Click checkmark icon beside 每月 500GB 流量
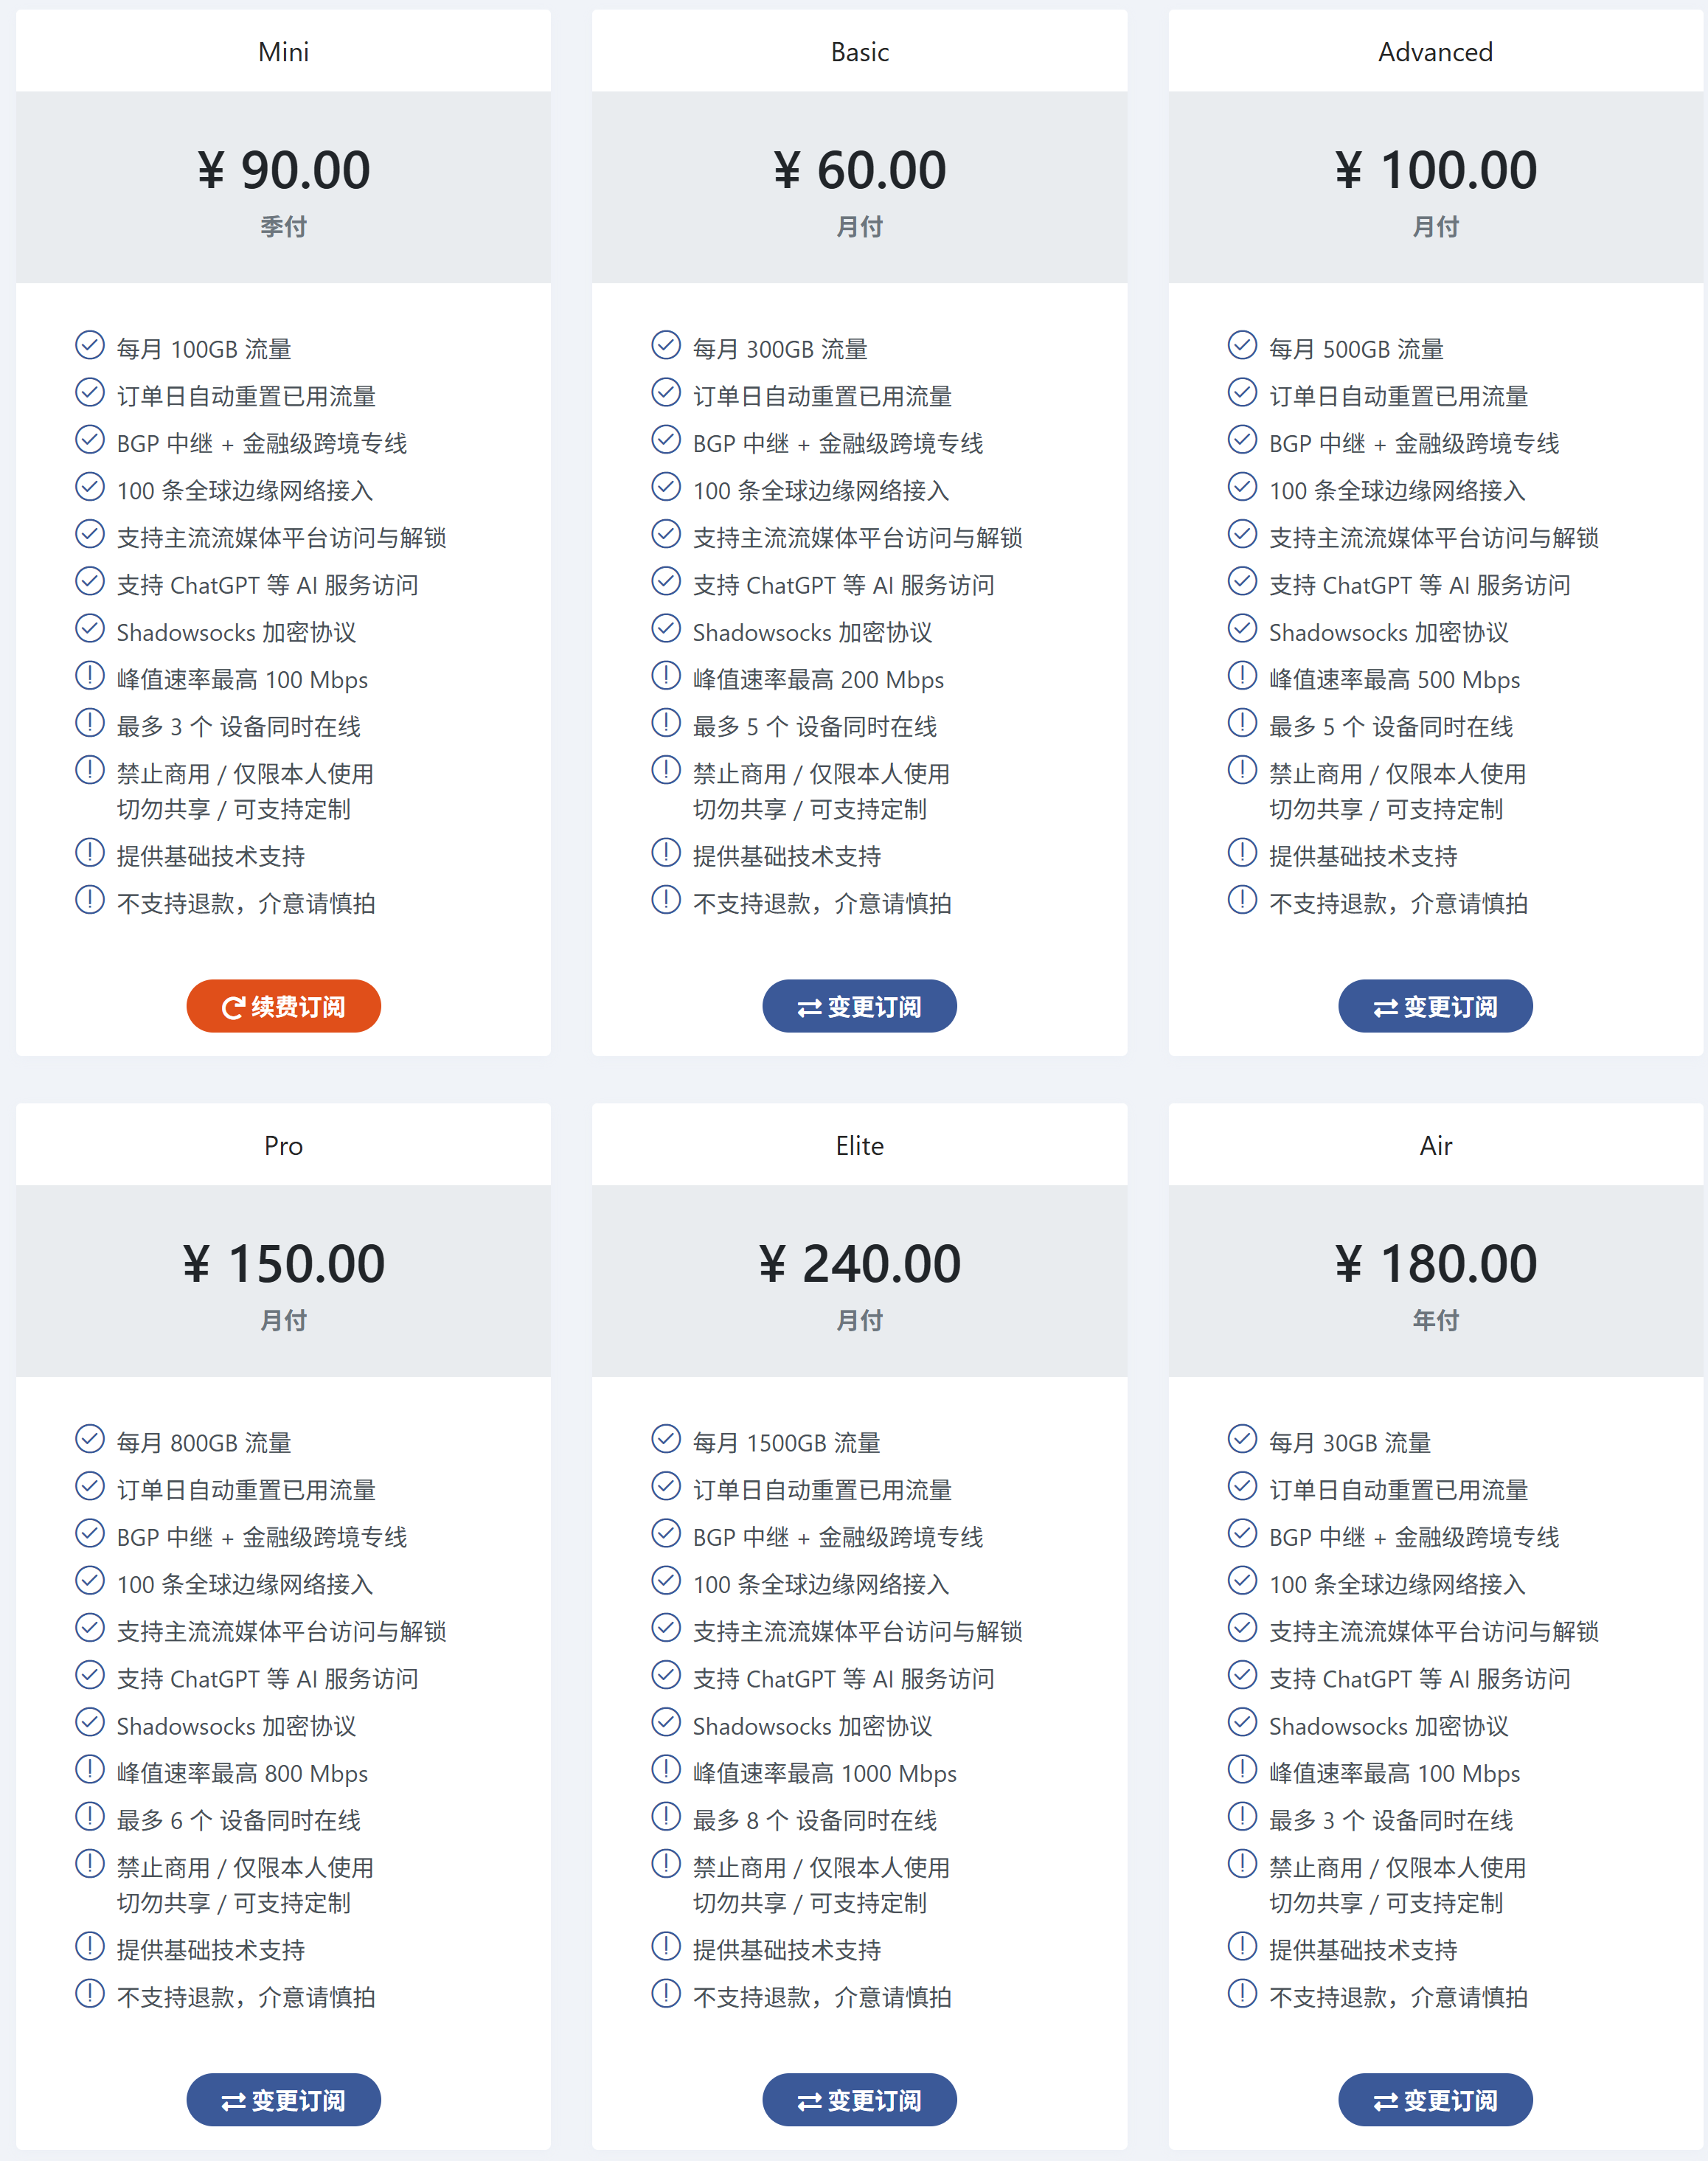Image resolution: width=1708 pixels, height=2161 pixels. click(1242, 345)
